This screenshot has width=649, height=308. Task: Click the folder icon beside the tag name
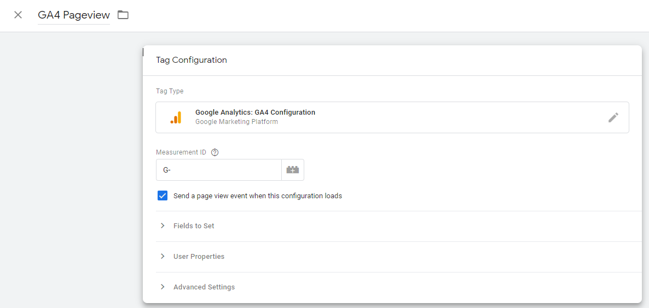point(123,15)
